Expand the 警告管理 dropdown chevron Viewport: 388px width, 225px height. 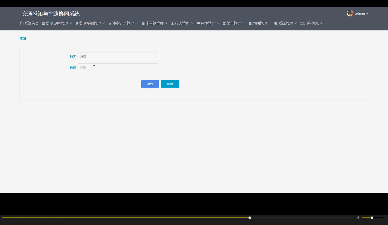[x=244, y=23]
